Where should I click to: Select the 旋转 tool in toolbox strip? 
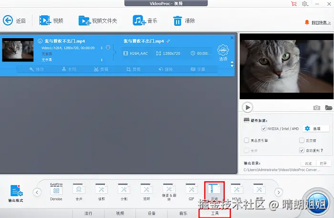pyautogui.click(x=146, y=189)
